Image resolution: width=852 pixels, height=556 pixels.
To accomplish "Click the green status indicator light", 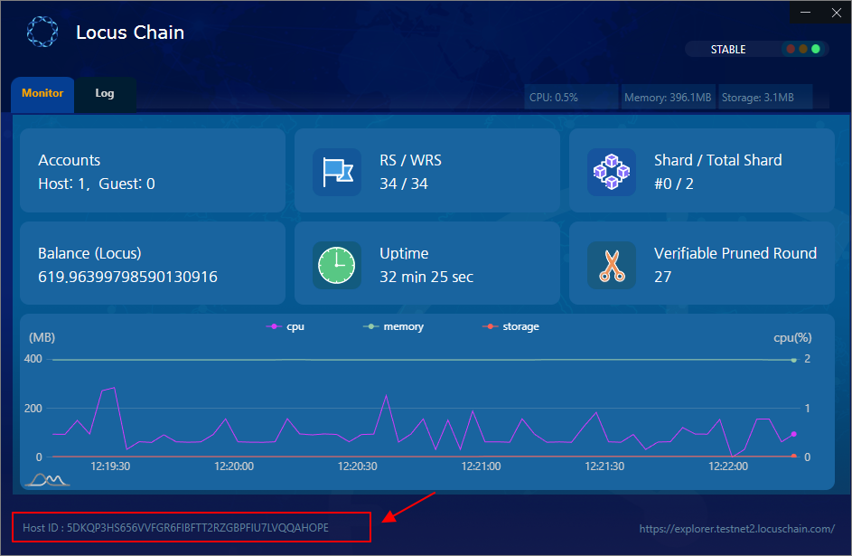I will pyautogui.click(x=815, y=50).
